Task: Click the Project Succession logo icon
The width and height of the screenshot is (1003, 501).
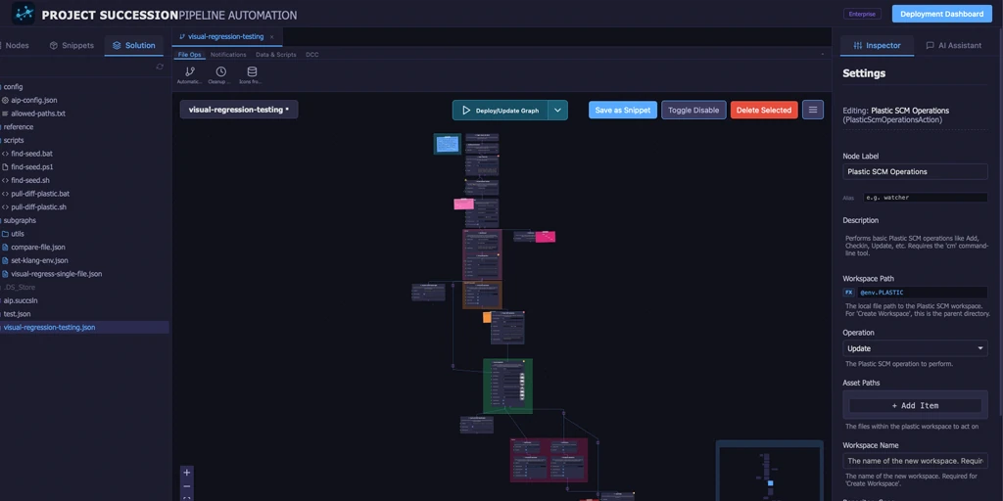Action: (24, 14)
